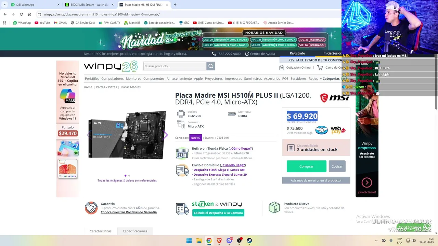The width and height of the screenshot is (438, 246).
Task: Click the Chrome taskbar icon
Action: click(209, 241)
